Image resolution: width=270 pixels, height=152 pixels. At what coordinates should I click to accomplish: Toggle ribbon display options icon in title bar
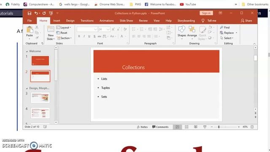tap(220, 13)
